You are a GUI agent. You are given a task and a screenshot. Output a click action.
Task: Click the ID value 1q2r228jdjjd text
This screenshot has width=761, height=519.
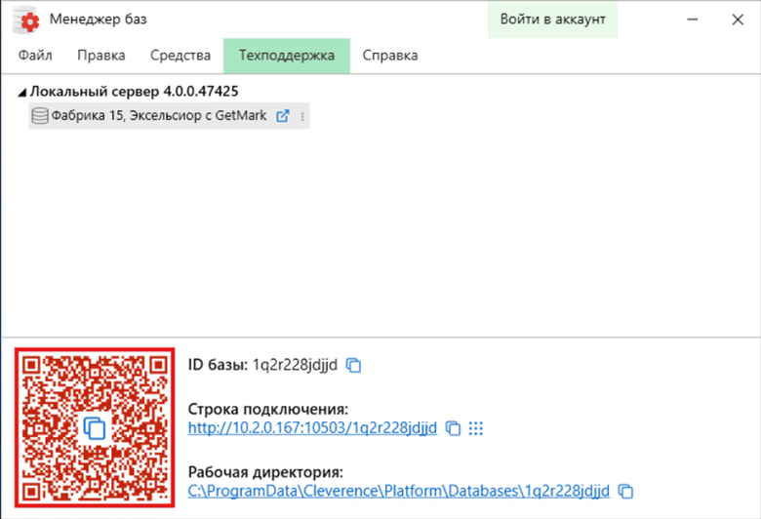(295, 365)
